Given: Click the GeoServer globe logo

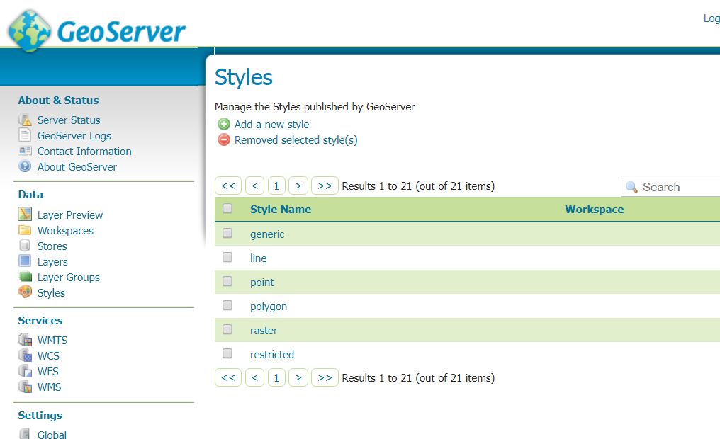Looking at the screenshot, I should click(29, 30).
